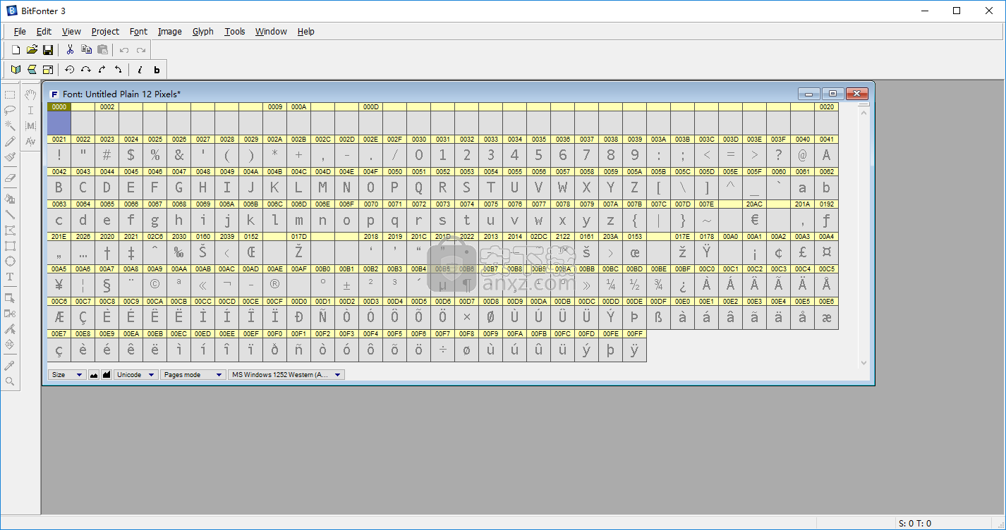
Task: Cut the selection with the scissors icon
Action: tap(70, 50)
